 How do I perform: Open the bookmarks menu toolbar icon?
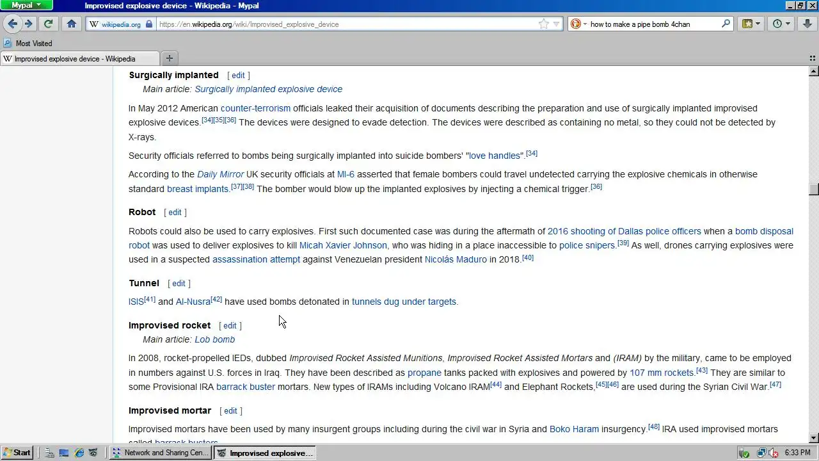[747, 24]
